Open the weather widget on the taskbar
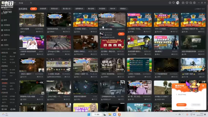Viewport: 208px width, 117px height. click(5, 114)
